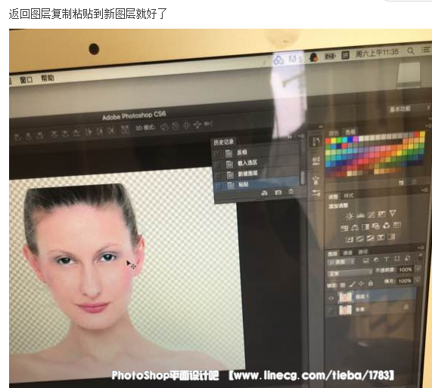Viewport: 432px width, 388px height.
Task: Open Spotlight search in macOS menu bar
Action: pyautogui.click(x=411, y=51)
